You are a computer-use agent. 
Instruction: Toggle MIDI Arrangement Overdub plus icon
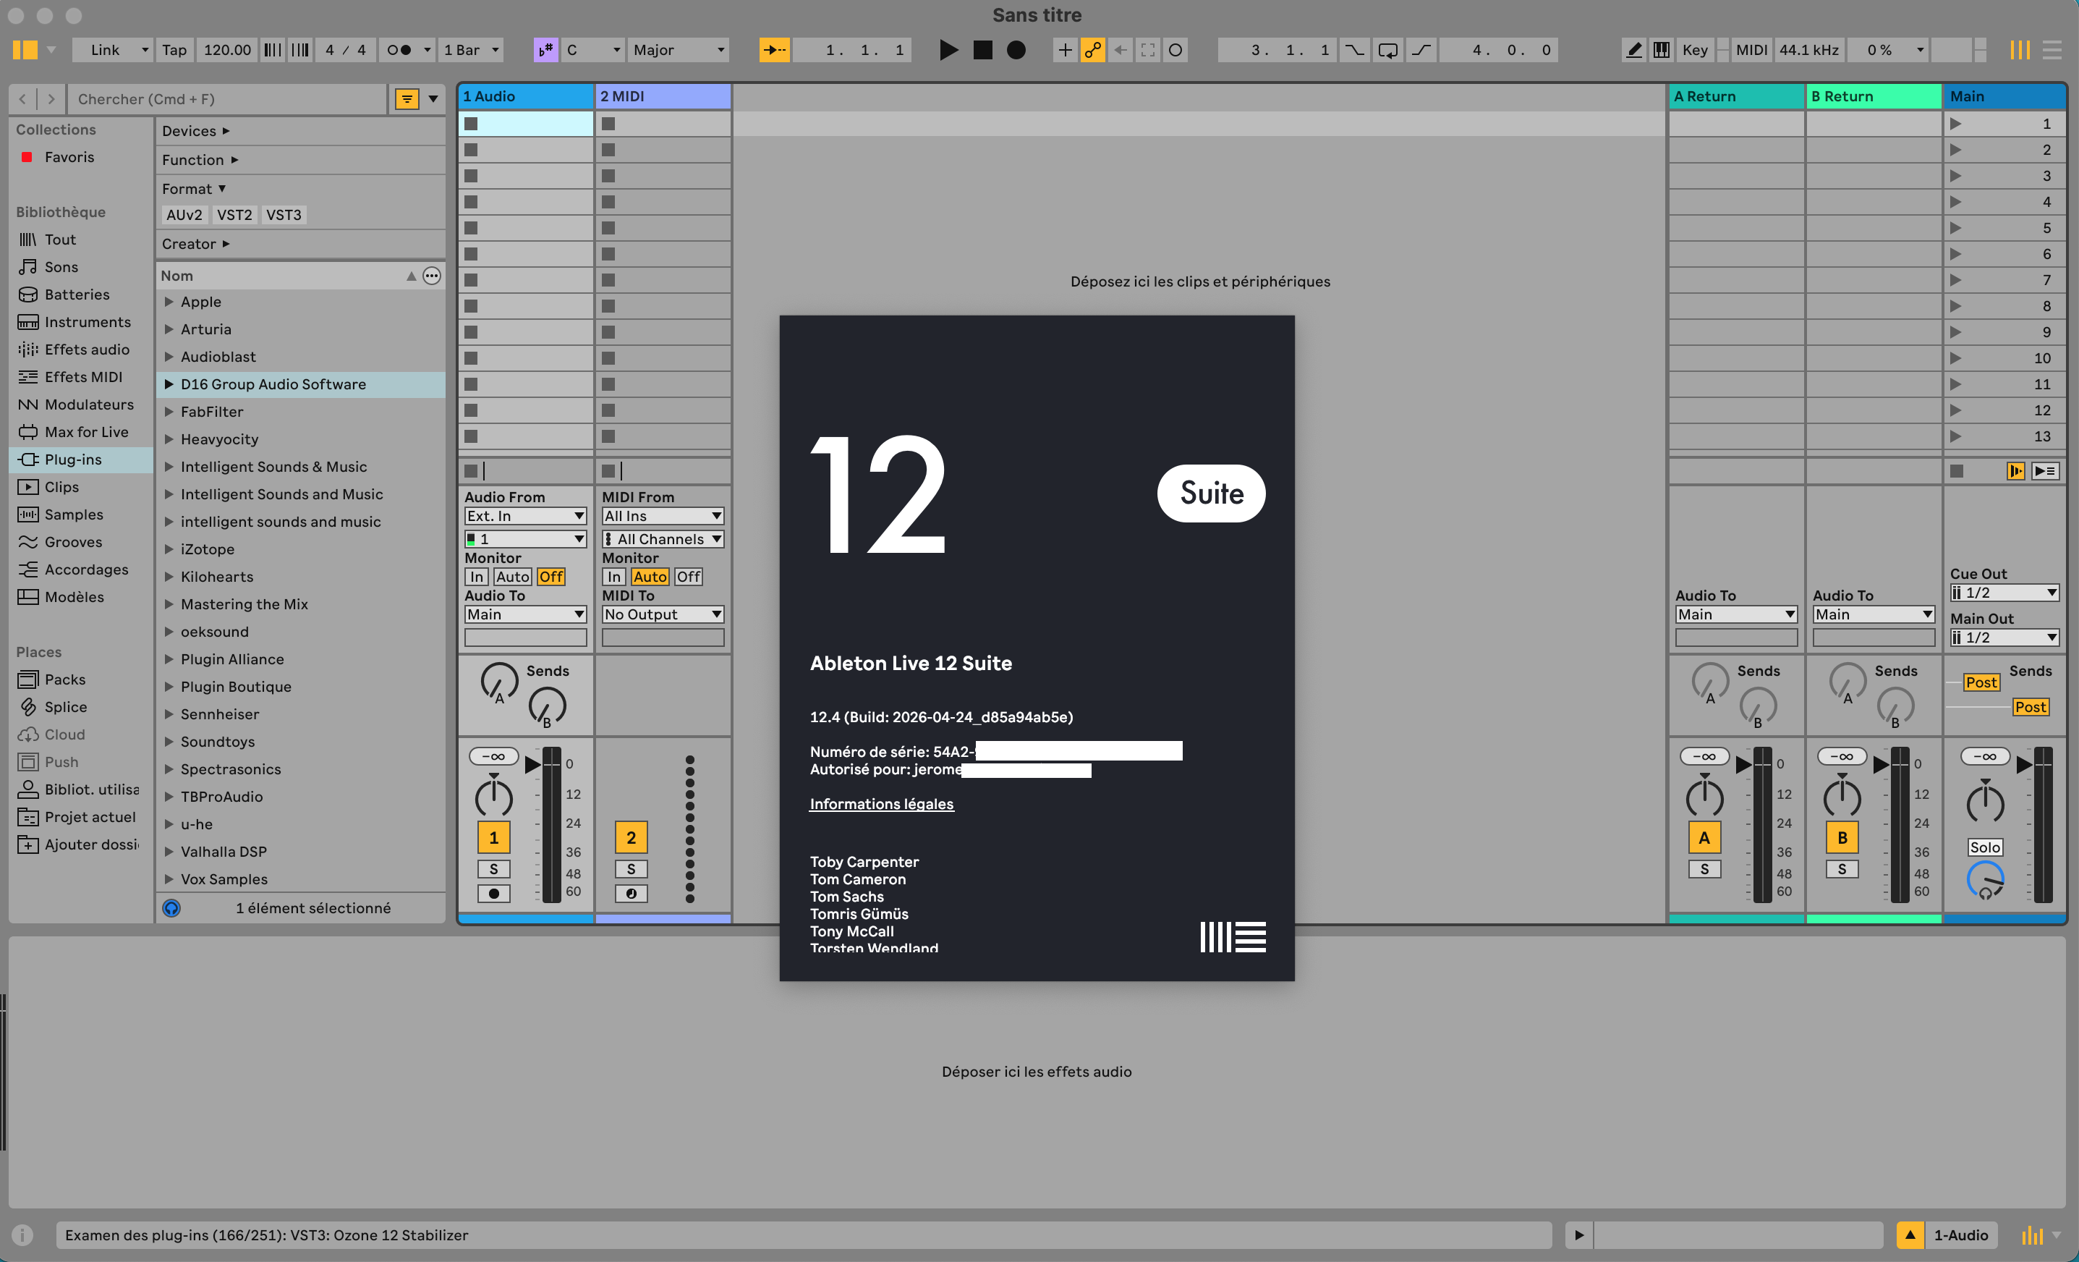click(x=1065, y=50)
